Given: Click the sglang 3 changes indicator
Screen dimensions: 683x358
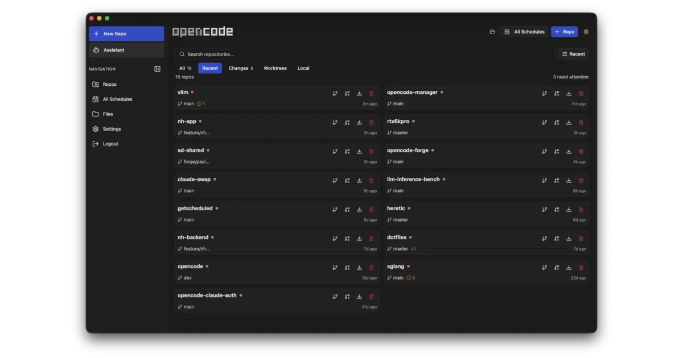Looking at the screenshot, I should (x=410, y=278).
